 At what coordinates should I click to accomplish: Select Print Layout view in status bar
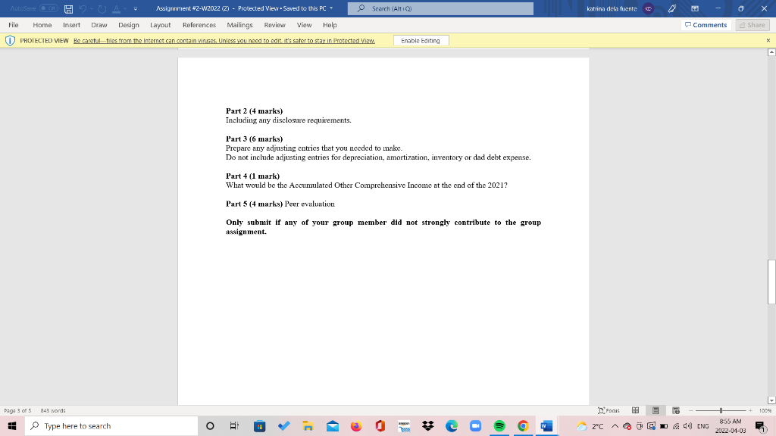[x=655, y=410]
